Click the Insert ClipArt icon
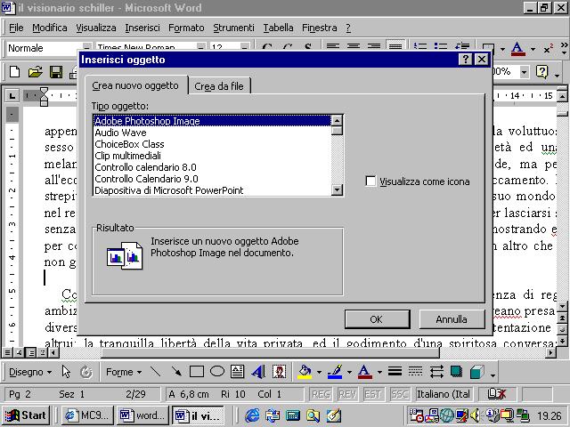Viewport: 570px width, 427px height. coord(279,372)
